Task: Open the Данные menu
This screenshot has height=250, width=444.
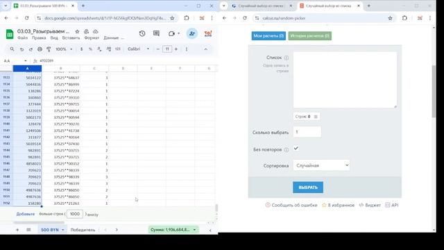Action: click(x=111, y=37)
